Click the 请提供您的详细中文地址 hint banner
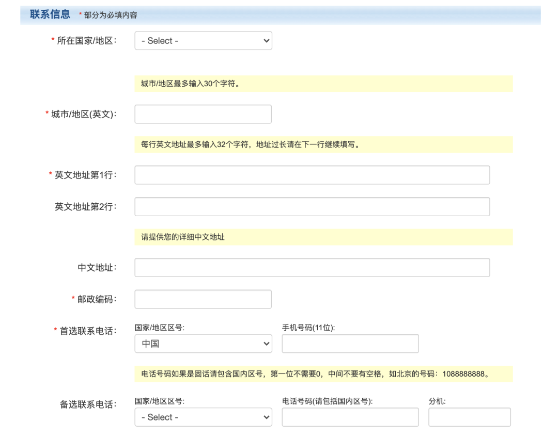Image resolution: width=558 pixels, height=438 pixels. point(323,237)
